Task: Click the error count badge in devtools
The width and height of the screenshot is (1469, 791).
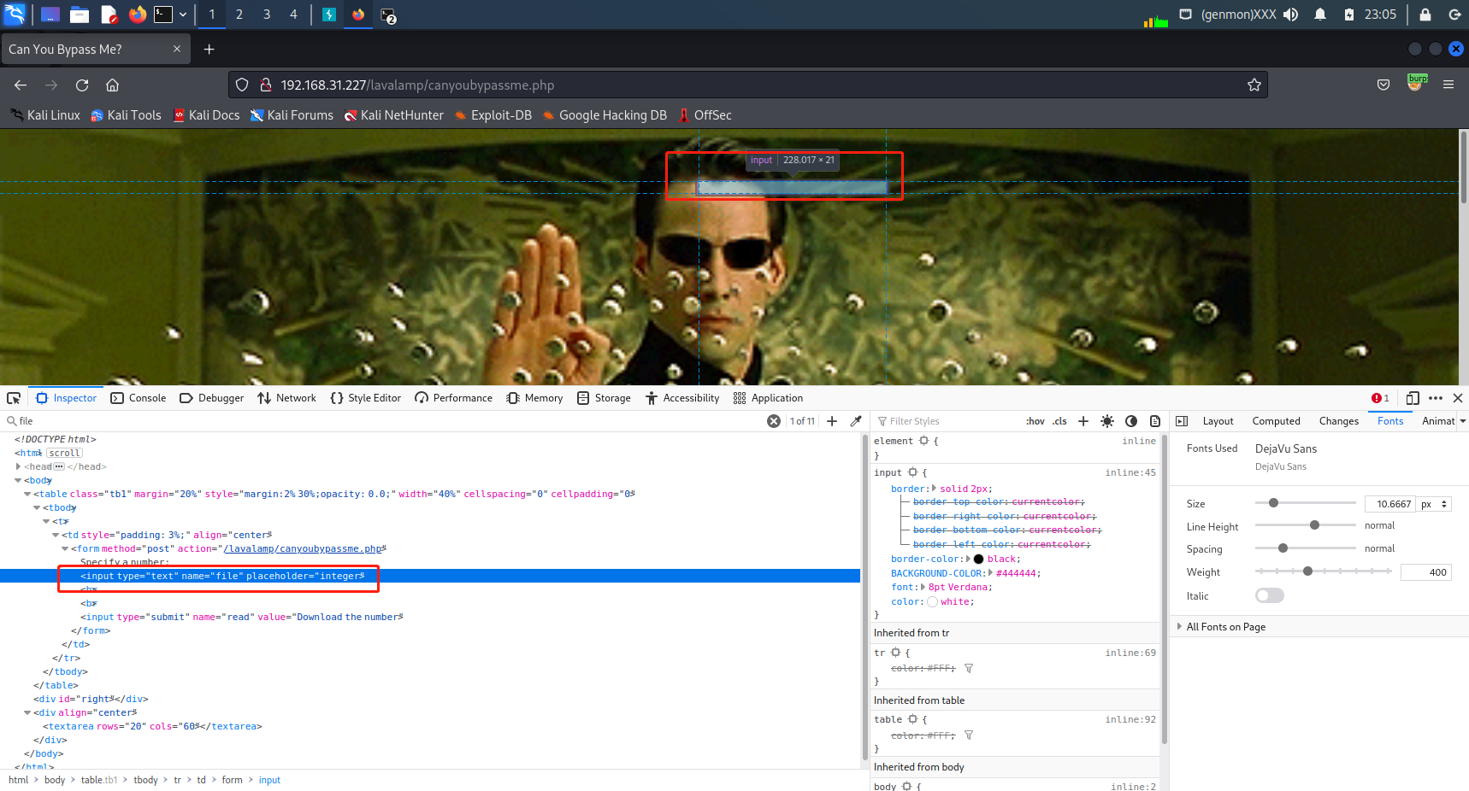Action: pyautogui.click(x=1379, y=397)
